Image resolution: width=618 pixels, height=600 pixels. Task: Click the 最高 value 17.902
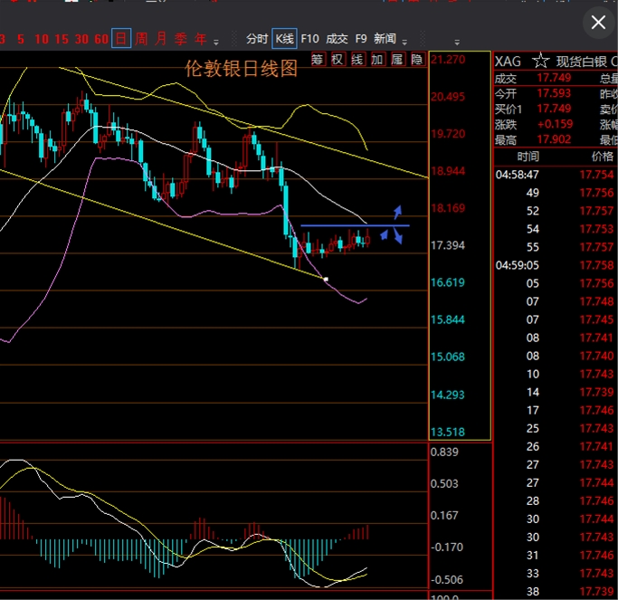554,139
